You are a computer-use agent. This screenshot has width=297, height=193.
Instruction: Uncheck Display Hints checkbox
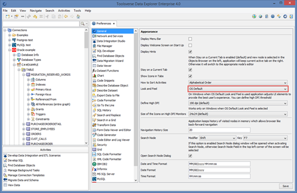click(190, 52)
